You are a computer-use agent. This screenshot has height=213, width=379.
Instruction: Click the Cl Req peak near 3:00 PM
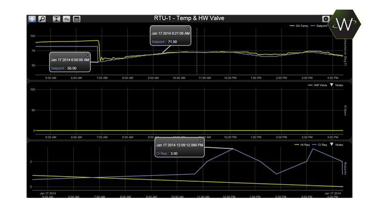pos(313,149)
